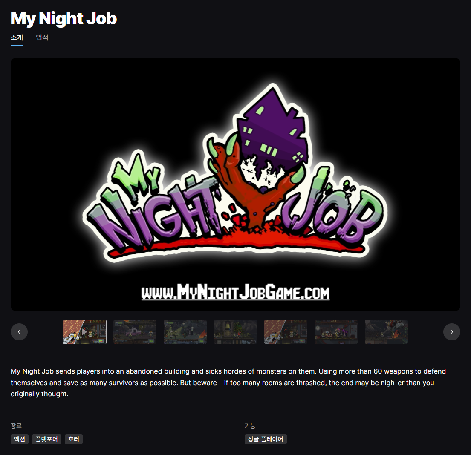Click the 싱글 플레이어 feature tag
This screenshot has width=471, height=455.
(x=266, y=439)
